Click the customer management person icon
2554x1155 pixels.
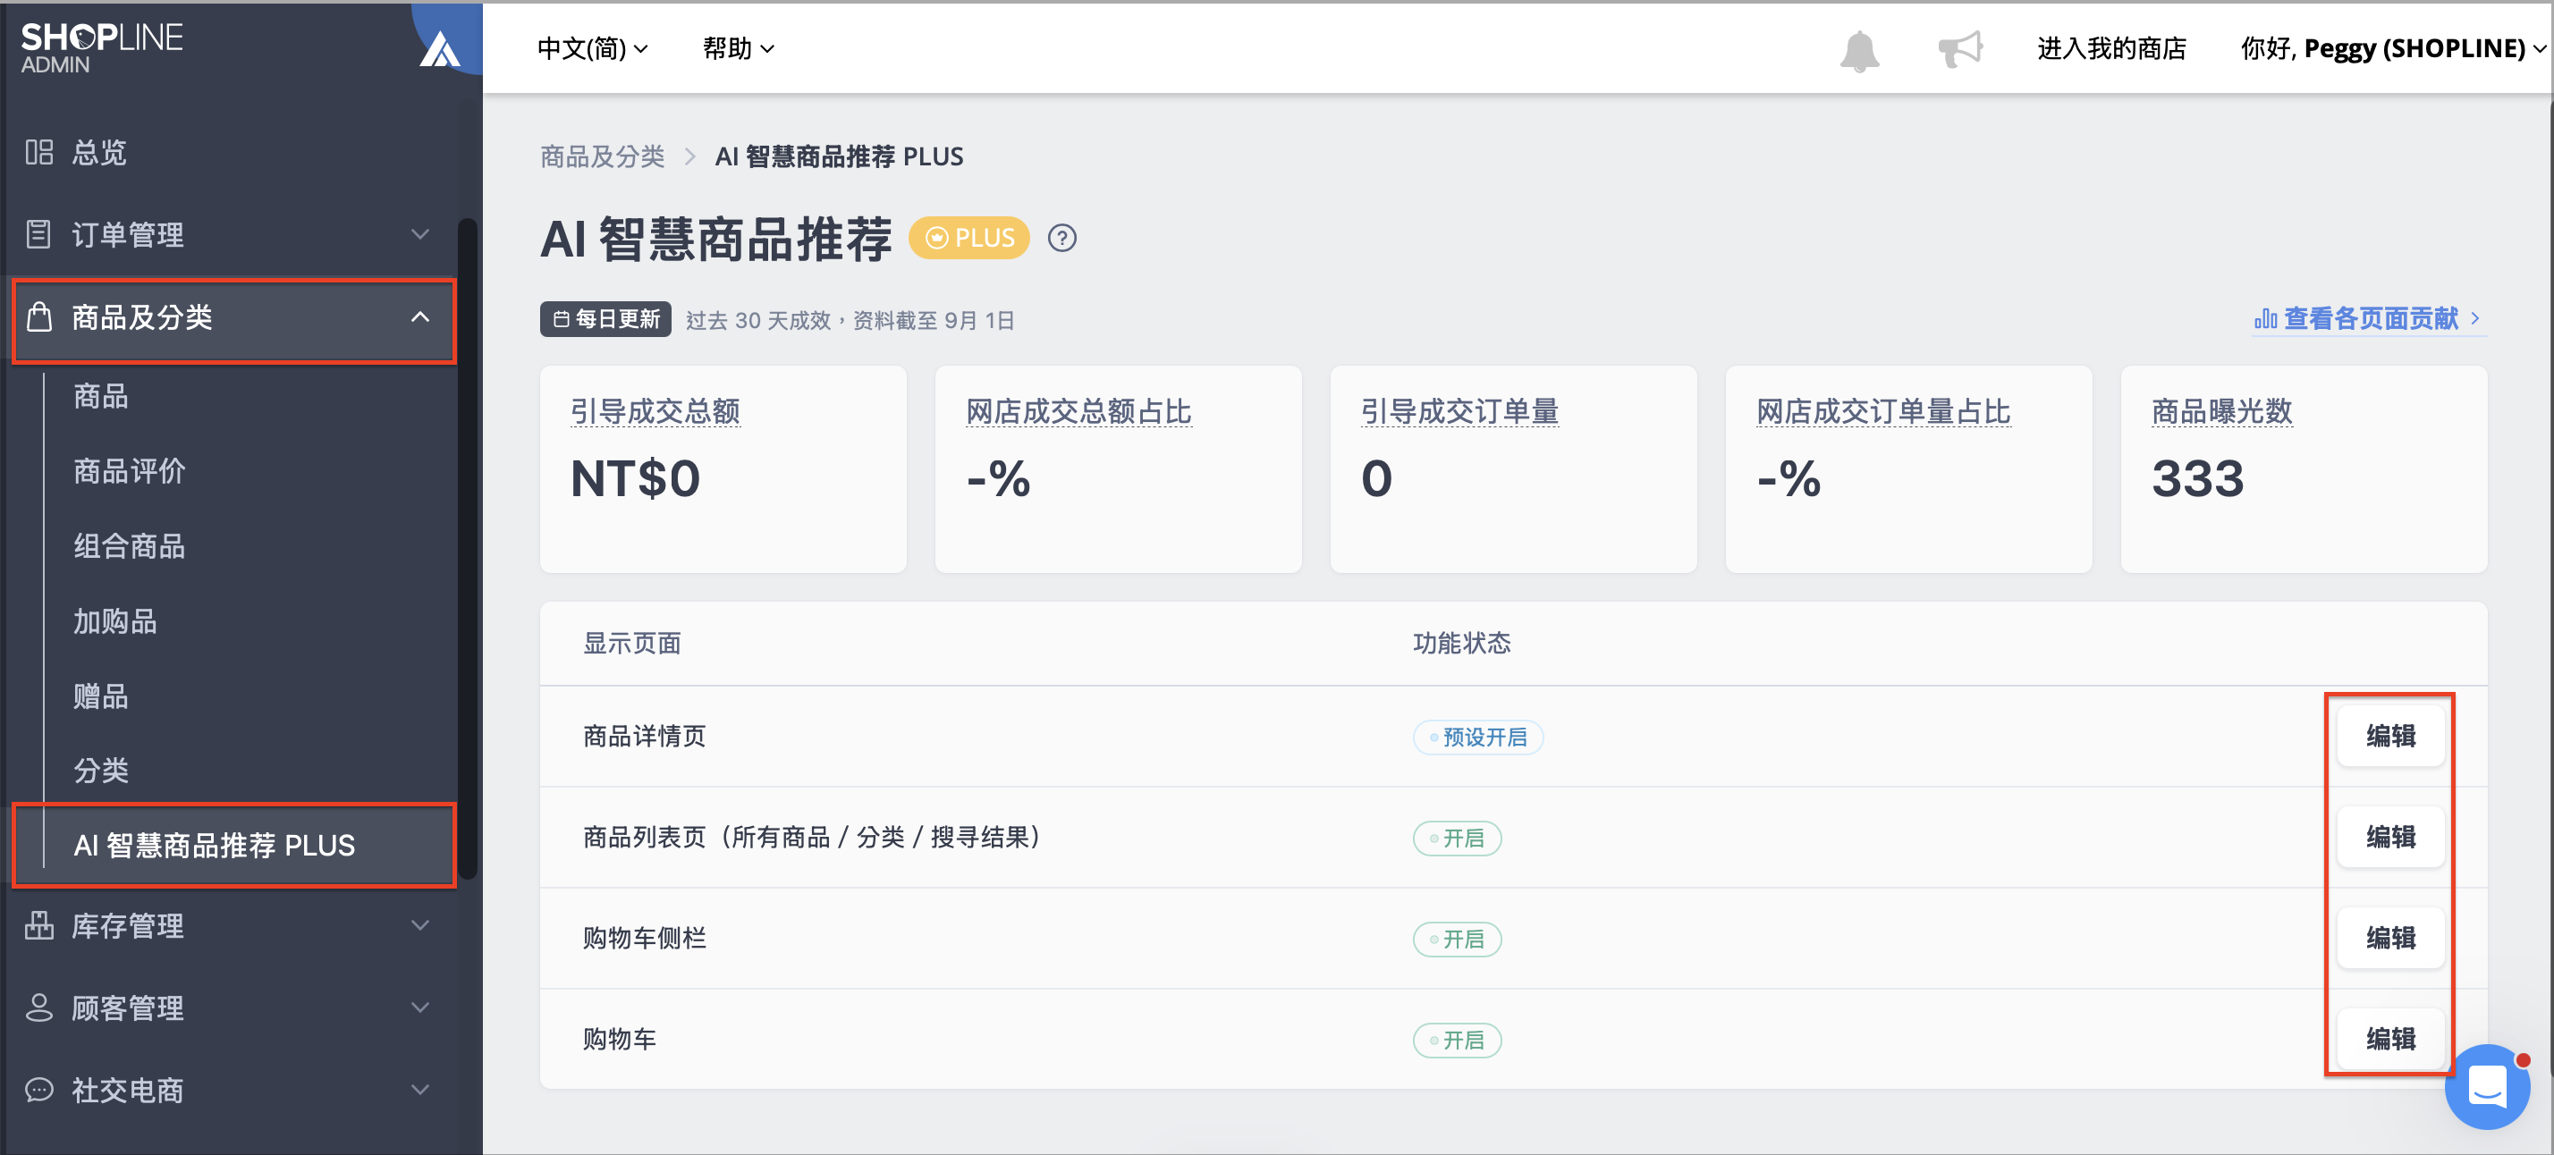tap(38, 1007)
